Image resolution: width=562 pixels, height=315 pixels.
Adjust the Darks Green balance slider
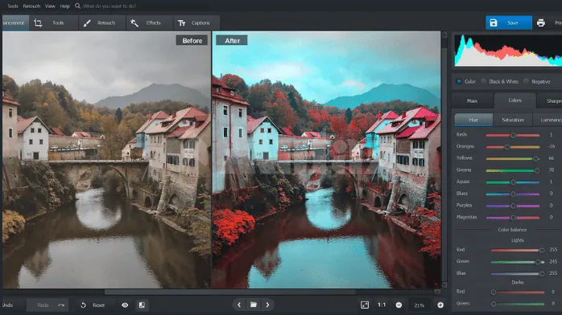coord(517,304)
